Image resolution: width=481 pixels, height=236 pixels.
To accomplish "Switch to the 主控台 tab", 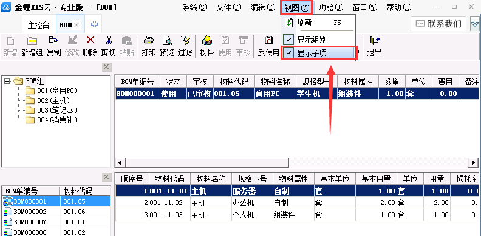I will [x=39, y=25].
